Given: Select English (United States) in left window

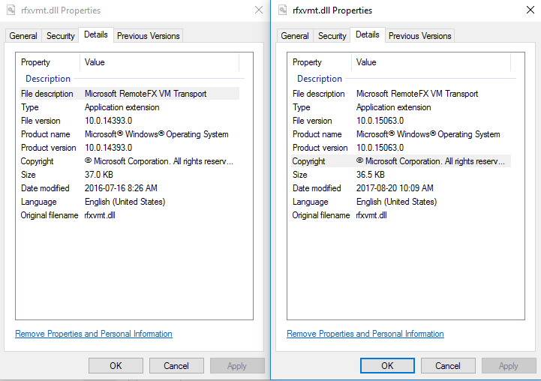Looking at the screenshot, I should (x=125, y=202).
